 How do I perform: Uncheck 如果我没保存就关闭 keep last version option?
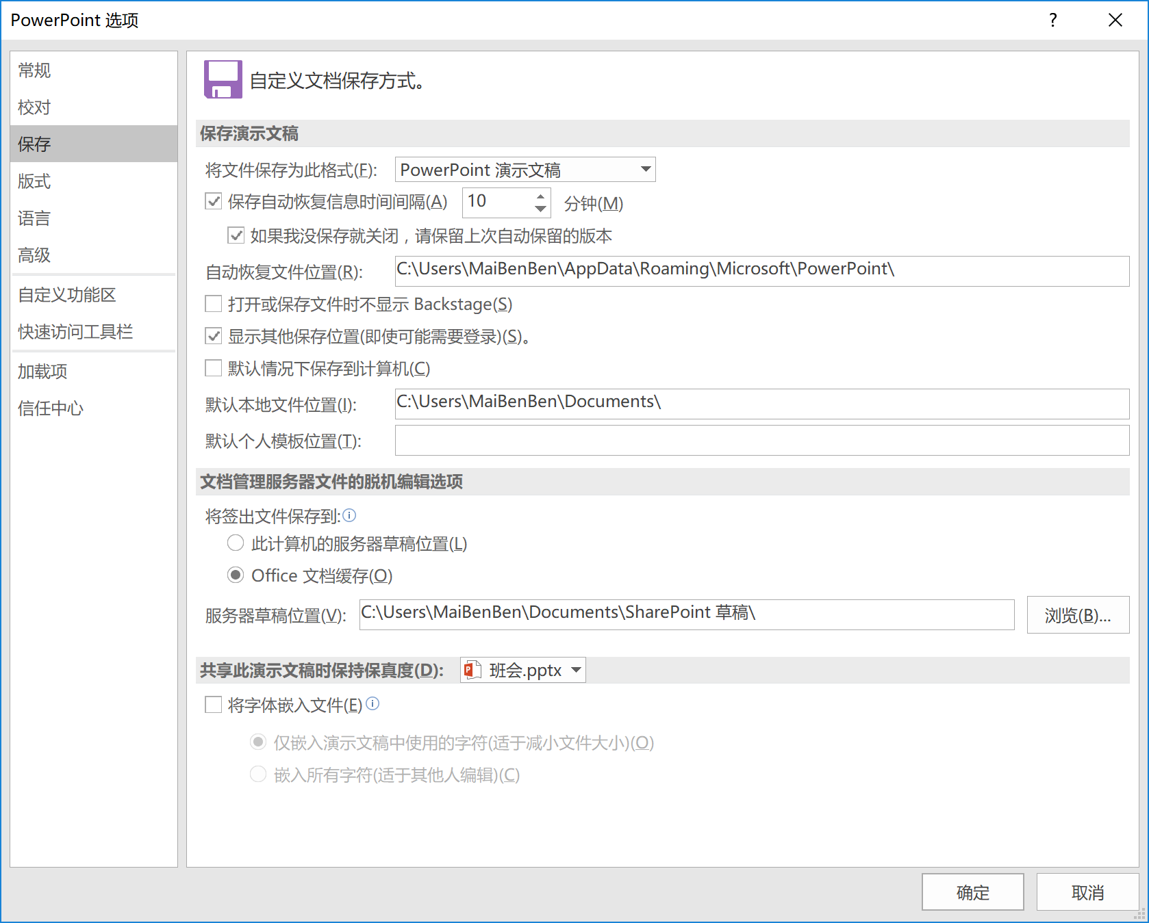tap(236, 235)
